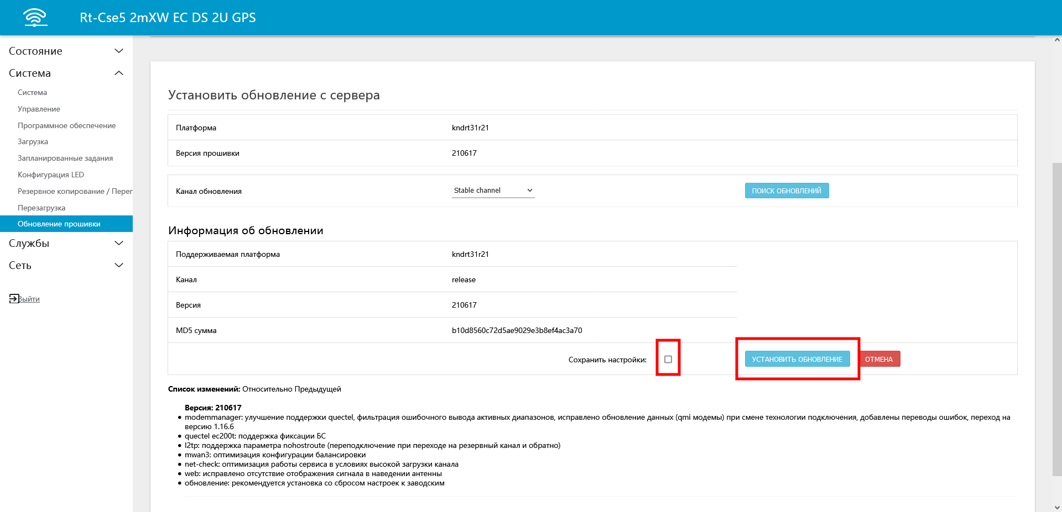1062x512 pixels.
Task: Collapse the Система menu section
Action: (x=66, y=73)
